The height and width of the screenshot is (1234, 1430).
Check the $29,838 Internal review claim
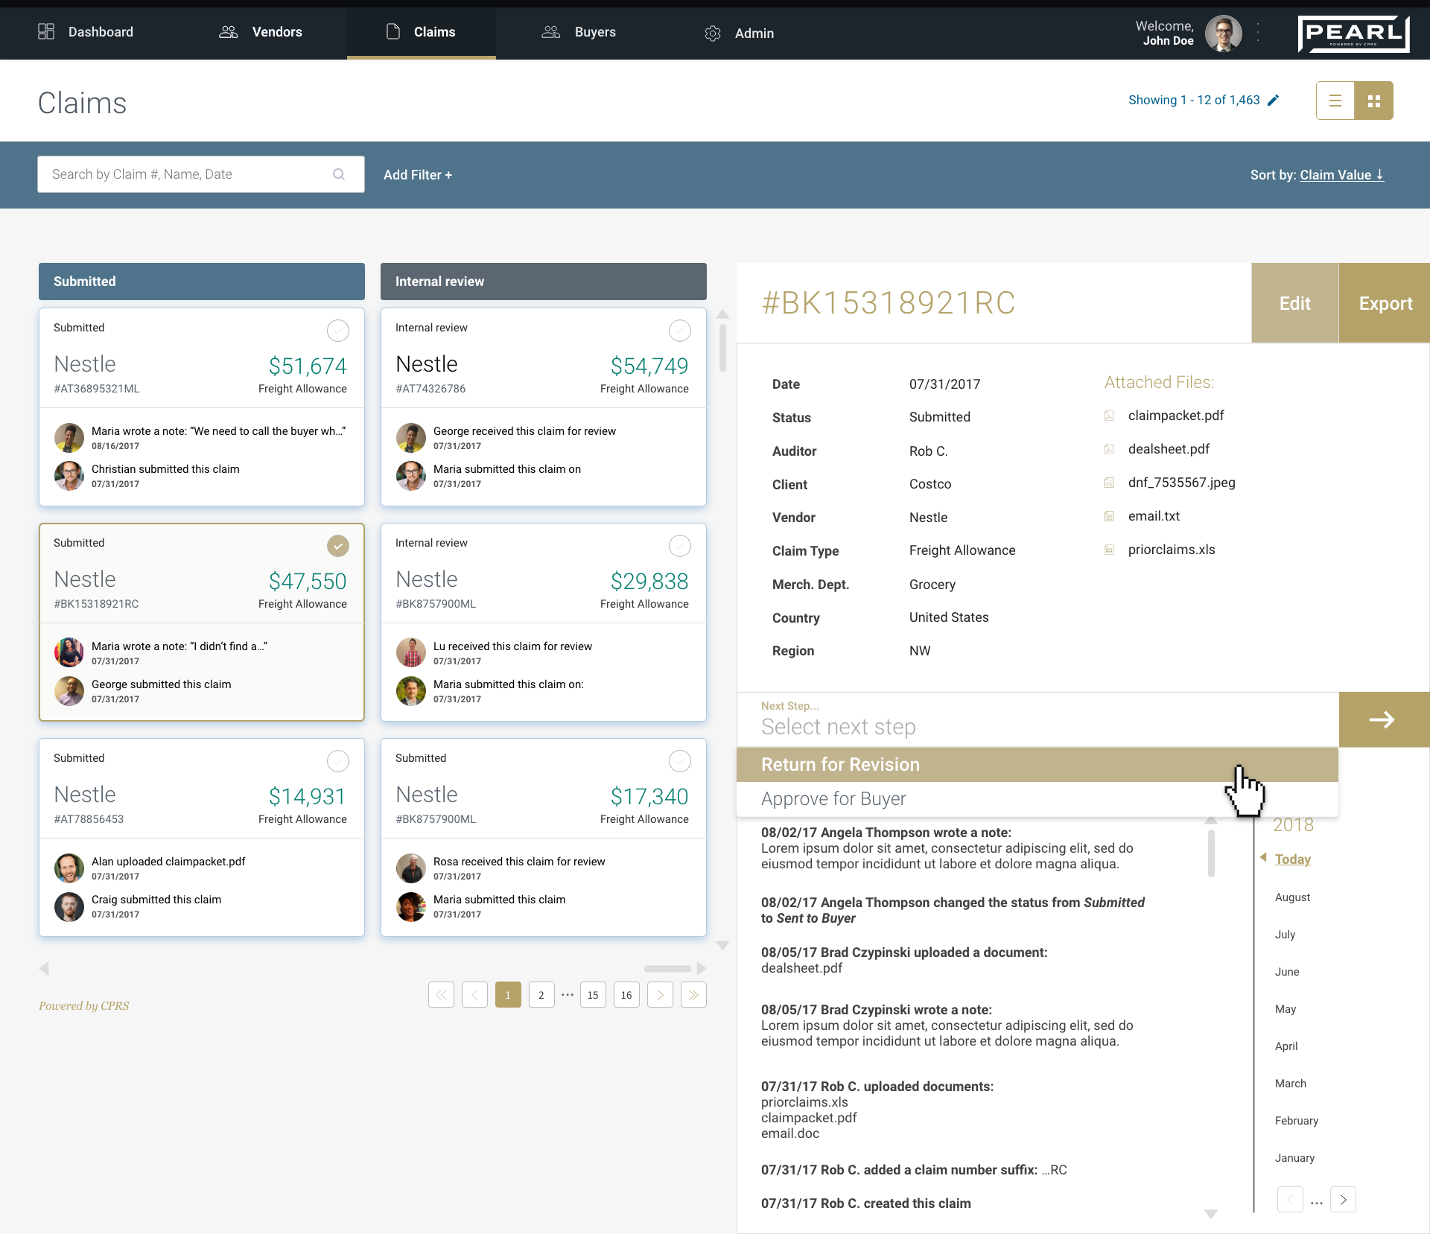click(x=679, y=546)
